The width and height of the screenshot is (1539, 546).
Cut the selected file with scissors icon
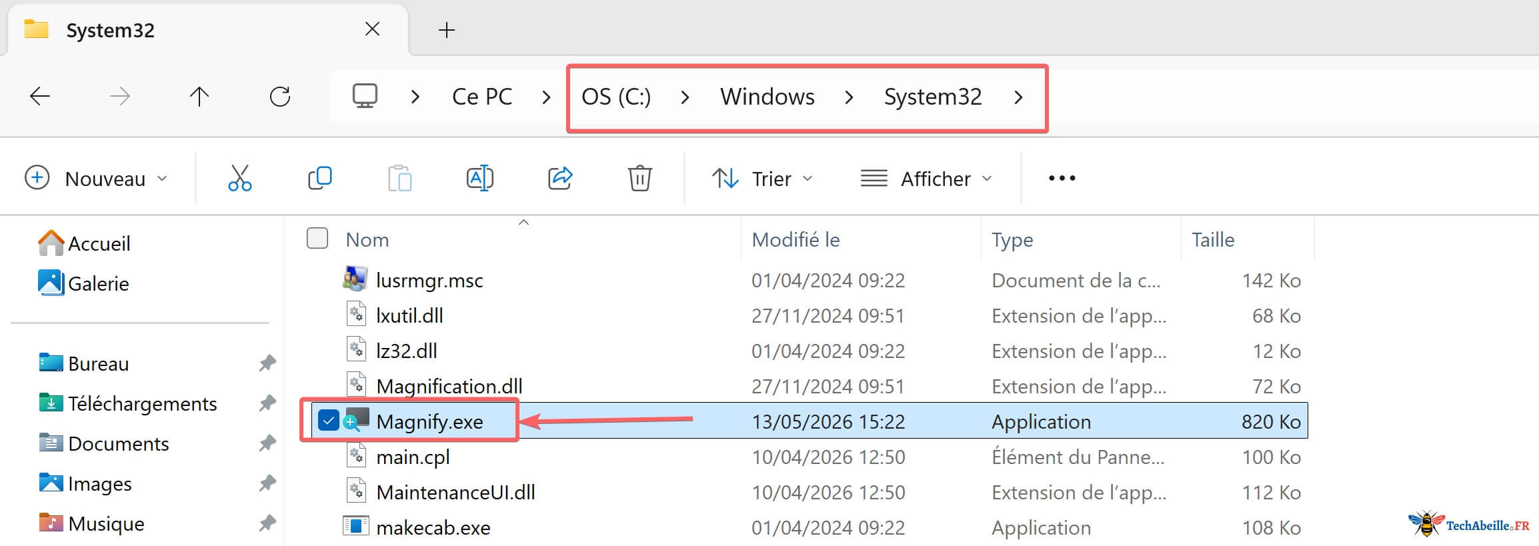(x=240, y=178)
